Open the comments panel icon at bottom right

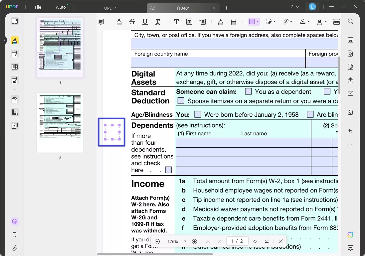pyautogui.click(x=351, y=248)
